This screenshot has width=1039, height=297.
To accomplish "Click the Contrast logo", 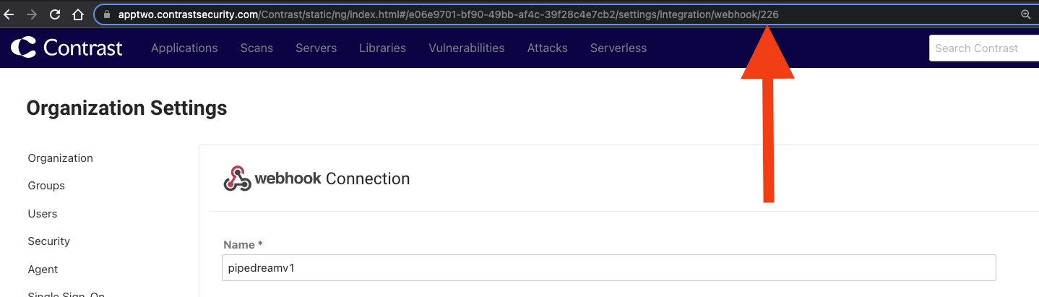I will 66,48.
